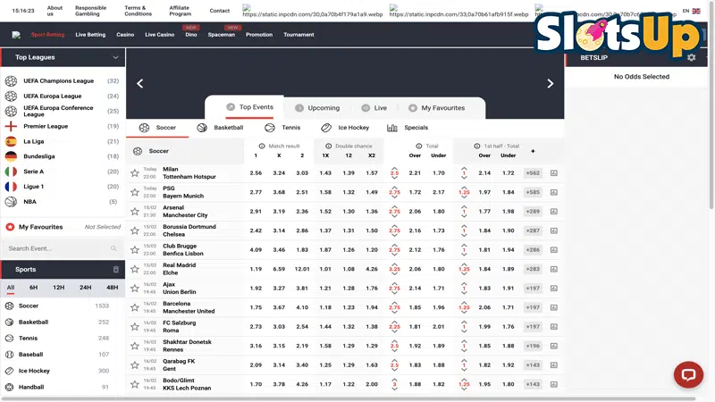
Task: Click the UK flag language icon
Action: [x=696, y=11]
